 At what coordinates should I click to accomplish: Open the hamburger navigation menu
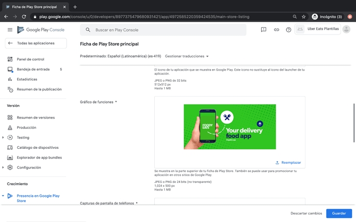point(10,30)
